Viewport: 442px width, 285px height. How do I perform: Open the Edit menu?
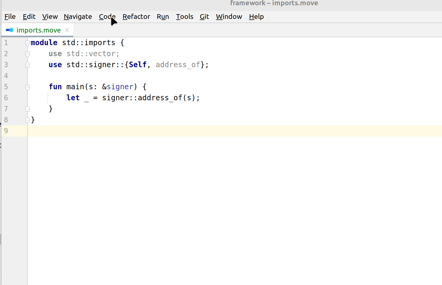coord(29,17)
